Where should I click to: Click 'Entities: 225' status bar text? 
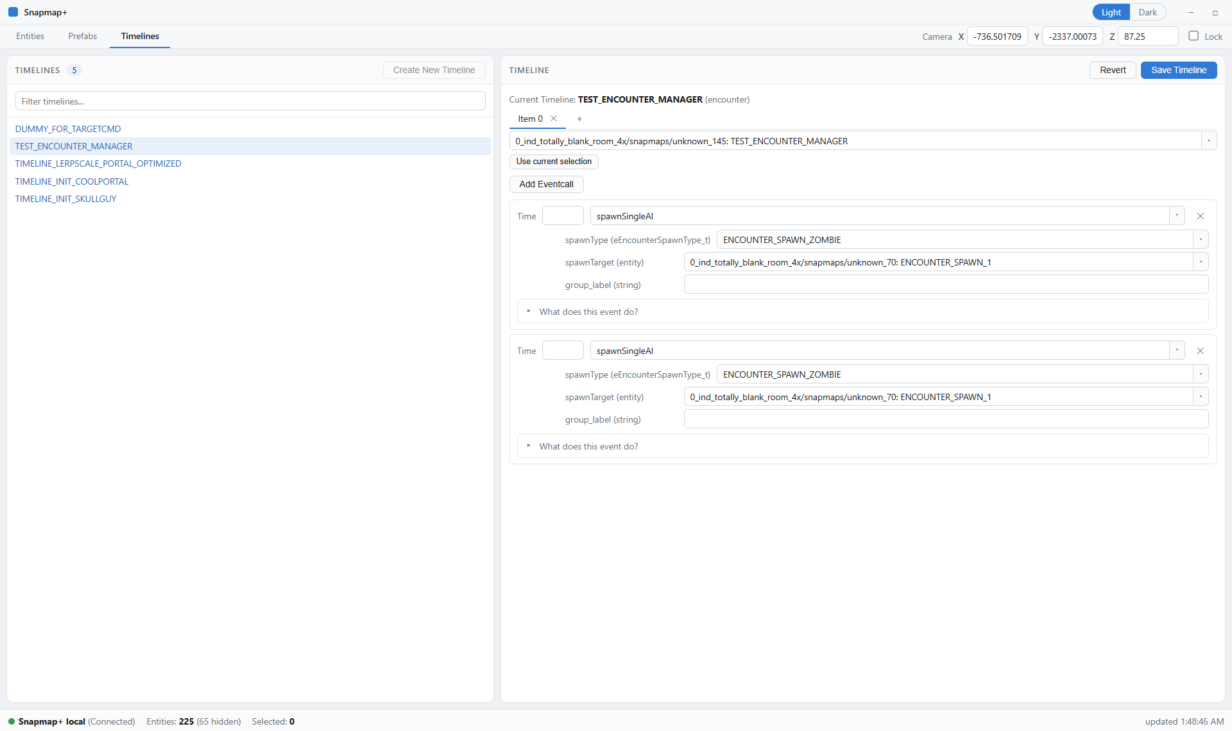(x=170, y=721)
